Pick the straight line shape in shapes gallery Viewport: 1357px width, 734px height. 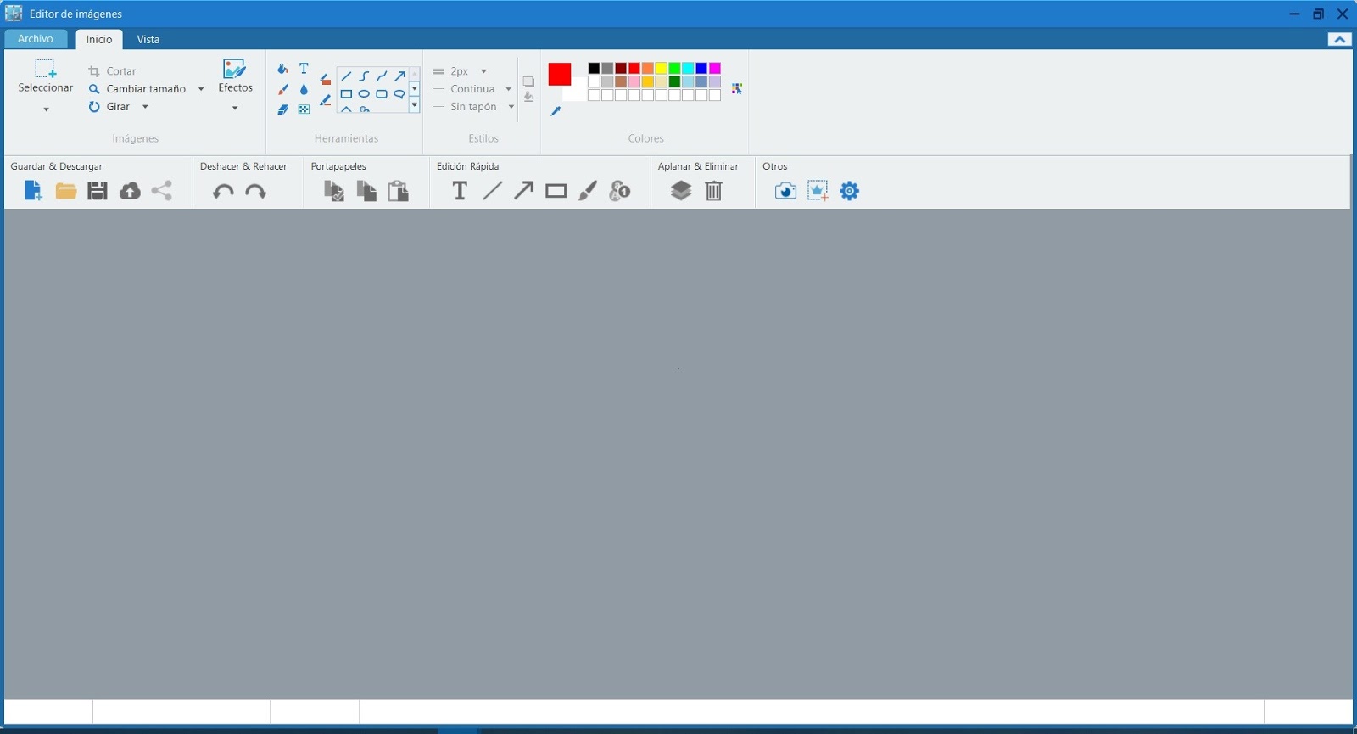[x=346, y=76]
